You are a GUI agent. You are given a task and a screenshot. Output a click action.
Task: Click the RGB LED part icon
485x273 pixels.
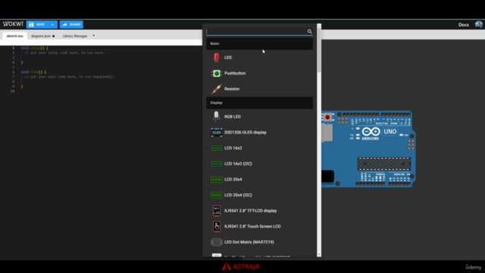[x=217, y=116]
